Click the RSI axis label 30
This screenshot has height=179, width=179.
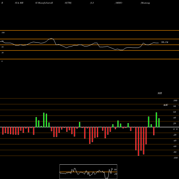pyautogui.click(x=3, y=53)
